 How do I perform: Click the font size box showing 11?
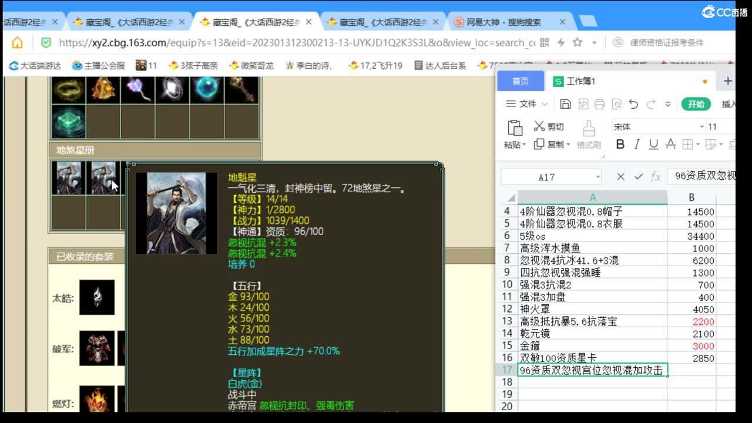[720, 127]
